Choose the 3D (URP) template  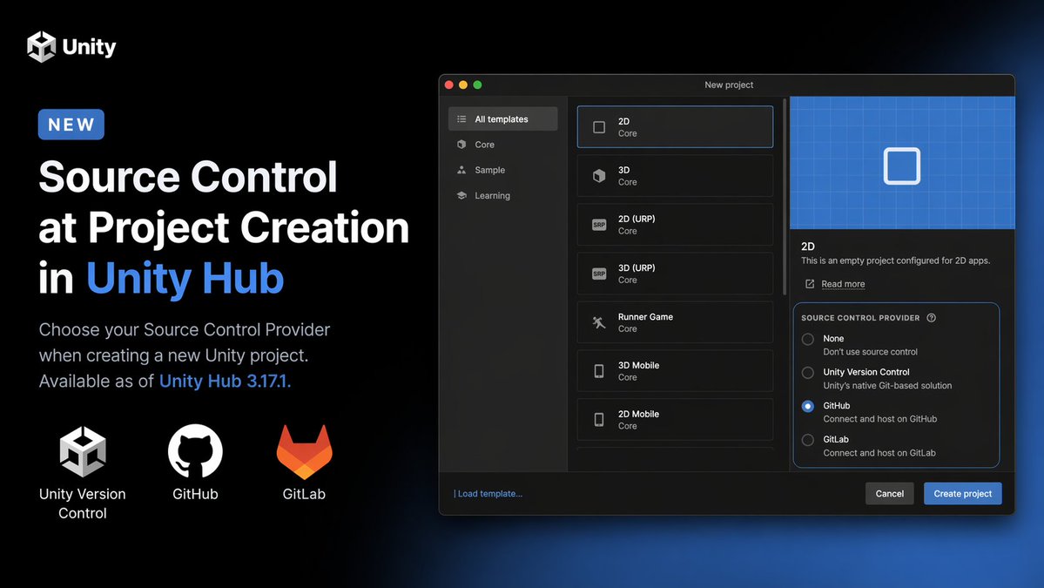(x=675, y=274)
